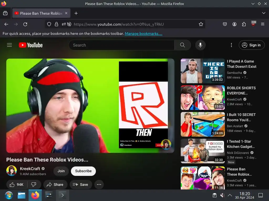The width and height of the screenshot is (269, 201).
Task: Click the Sambucha channel name
Action: coord(234,73)
